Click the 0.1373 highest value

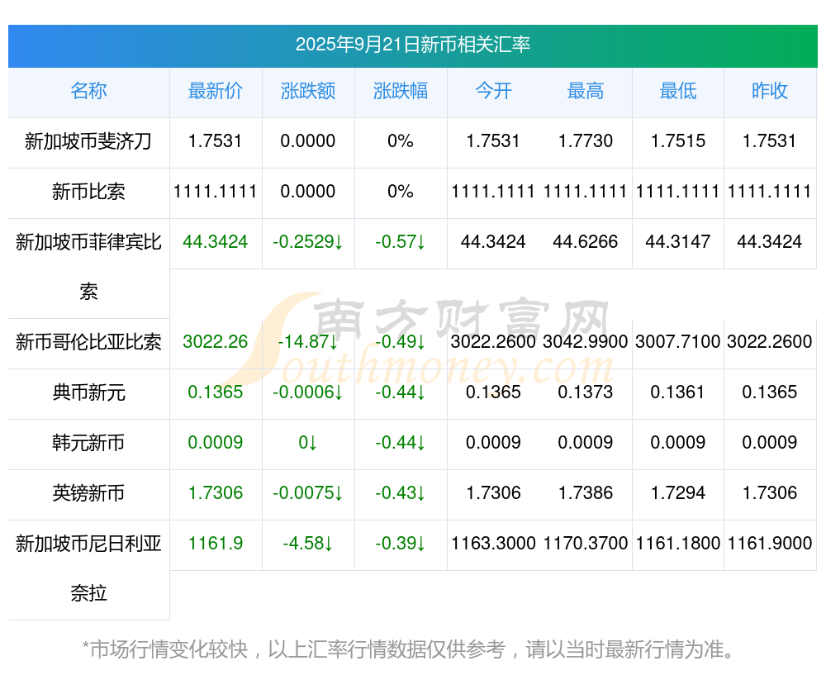(586, 392)
